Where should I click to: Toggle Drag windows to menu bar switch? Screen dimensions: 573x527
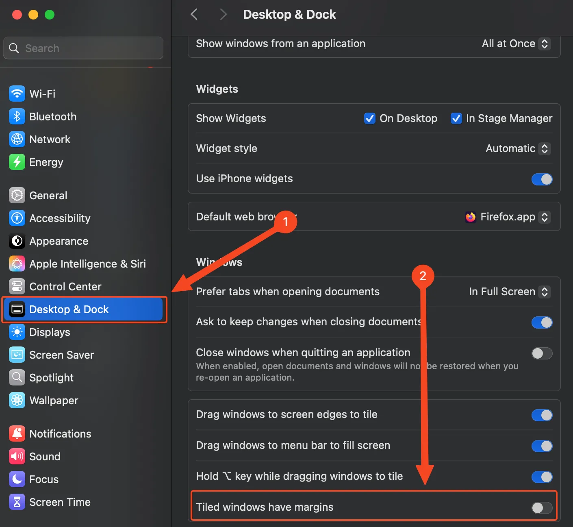(542, 446)
